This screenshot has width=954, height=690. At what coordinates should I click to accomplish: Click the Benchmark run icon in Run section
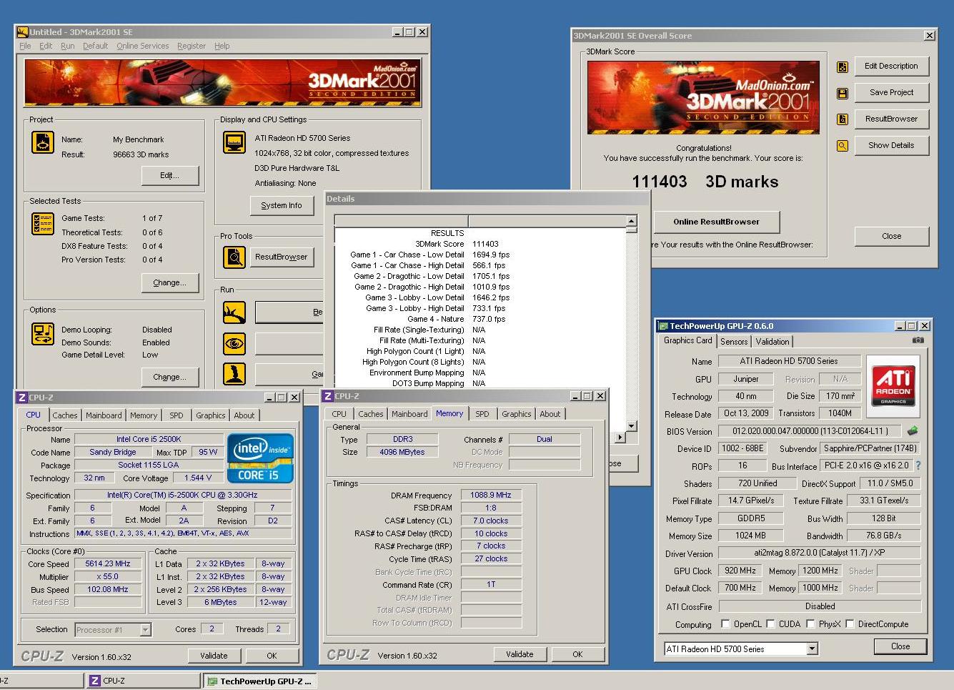tap(234, 312)
